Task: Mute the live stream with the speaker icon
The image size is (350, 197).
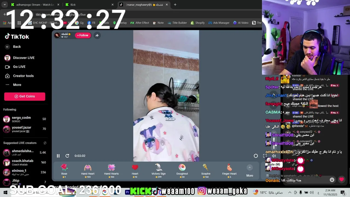Action: click(x=274, y=156)
